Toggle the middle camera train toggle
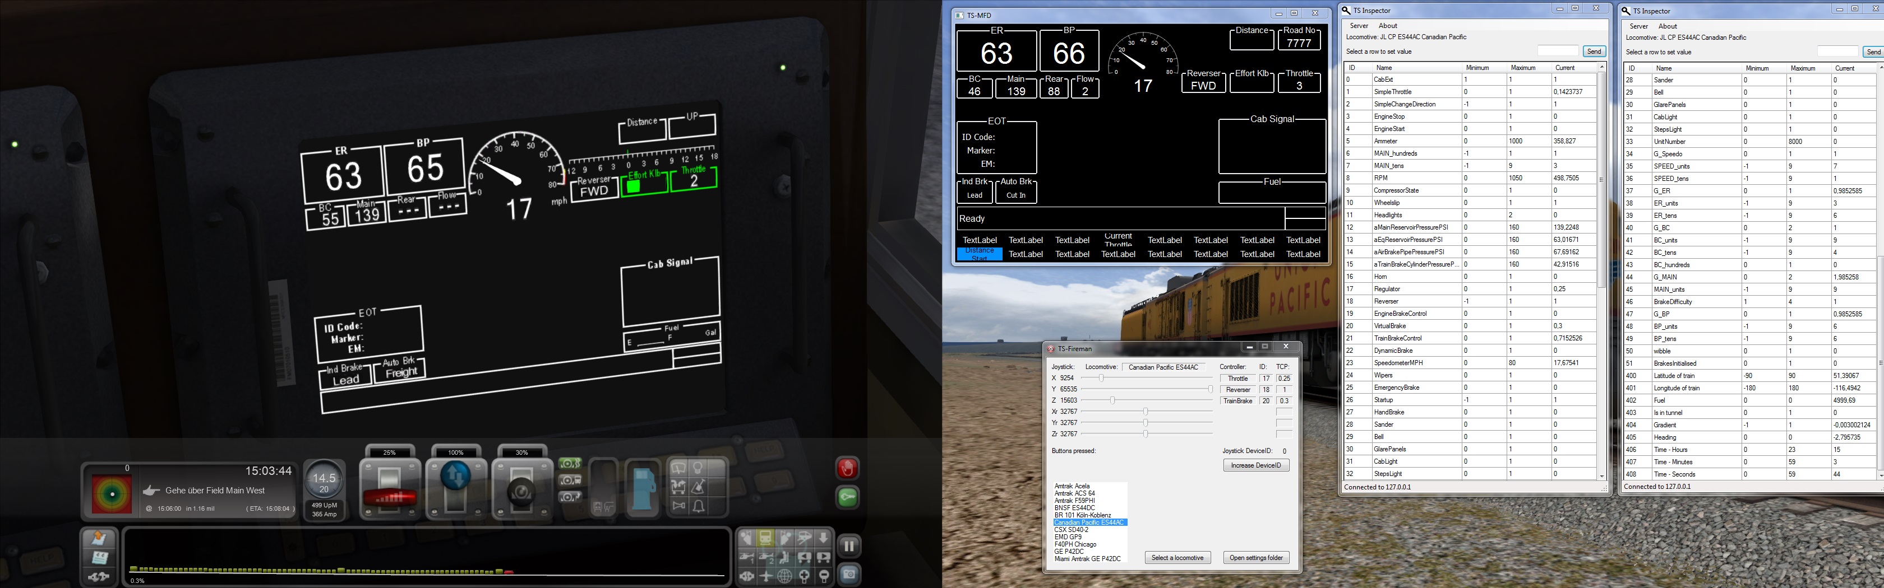Viewport: 1884px width, 588px height. click(570, 480)
